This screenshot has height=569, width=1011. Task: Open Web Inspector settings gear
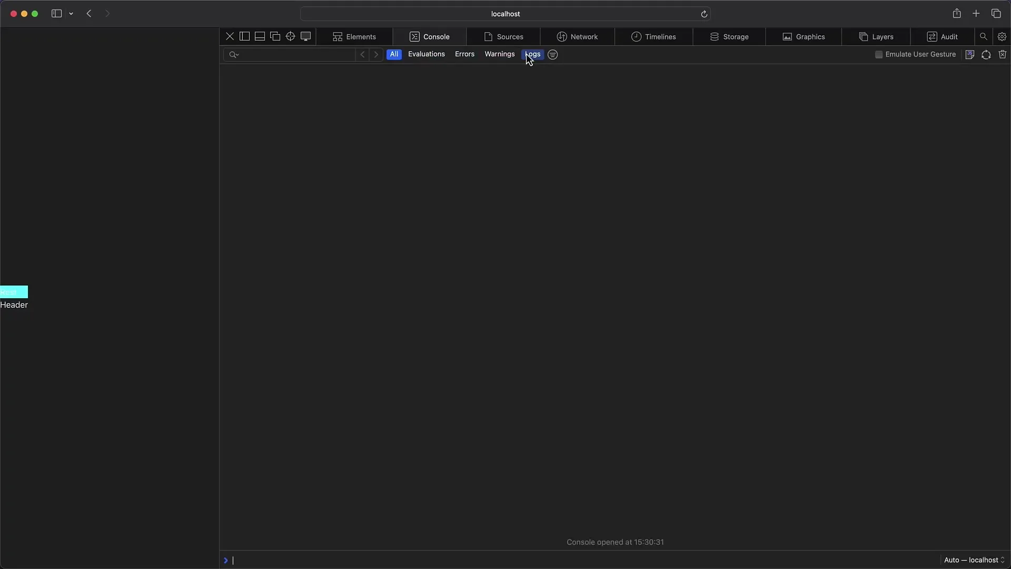tap(1002, 36)
